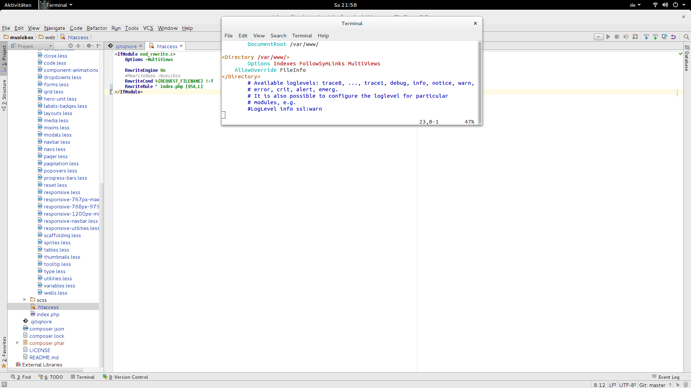
Task: Open the Find tool window button
Action: click(21, 377)
